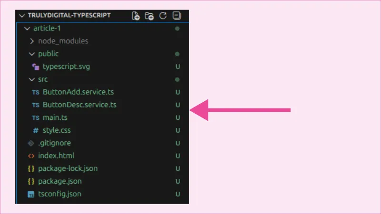Viewport: 381px width, 214px height.
Task: Open ButtonDesc.service.ts file
Action: pos(80,105)
